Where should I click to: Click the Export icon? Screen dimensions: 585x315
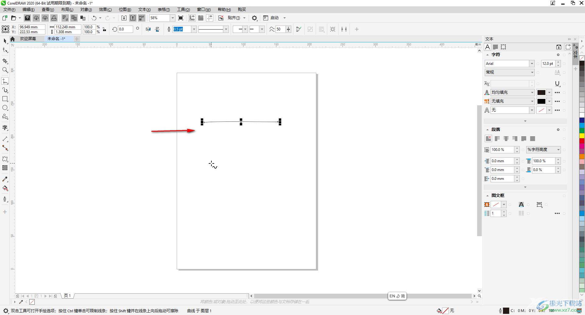click(133, 18)
